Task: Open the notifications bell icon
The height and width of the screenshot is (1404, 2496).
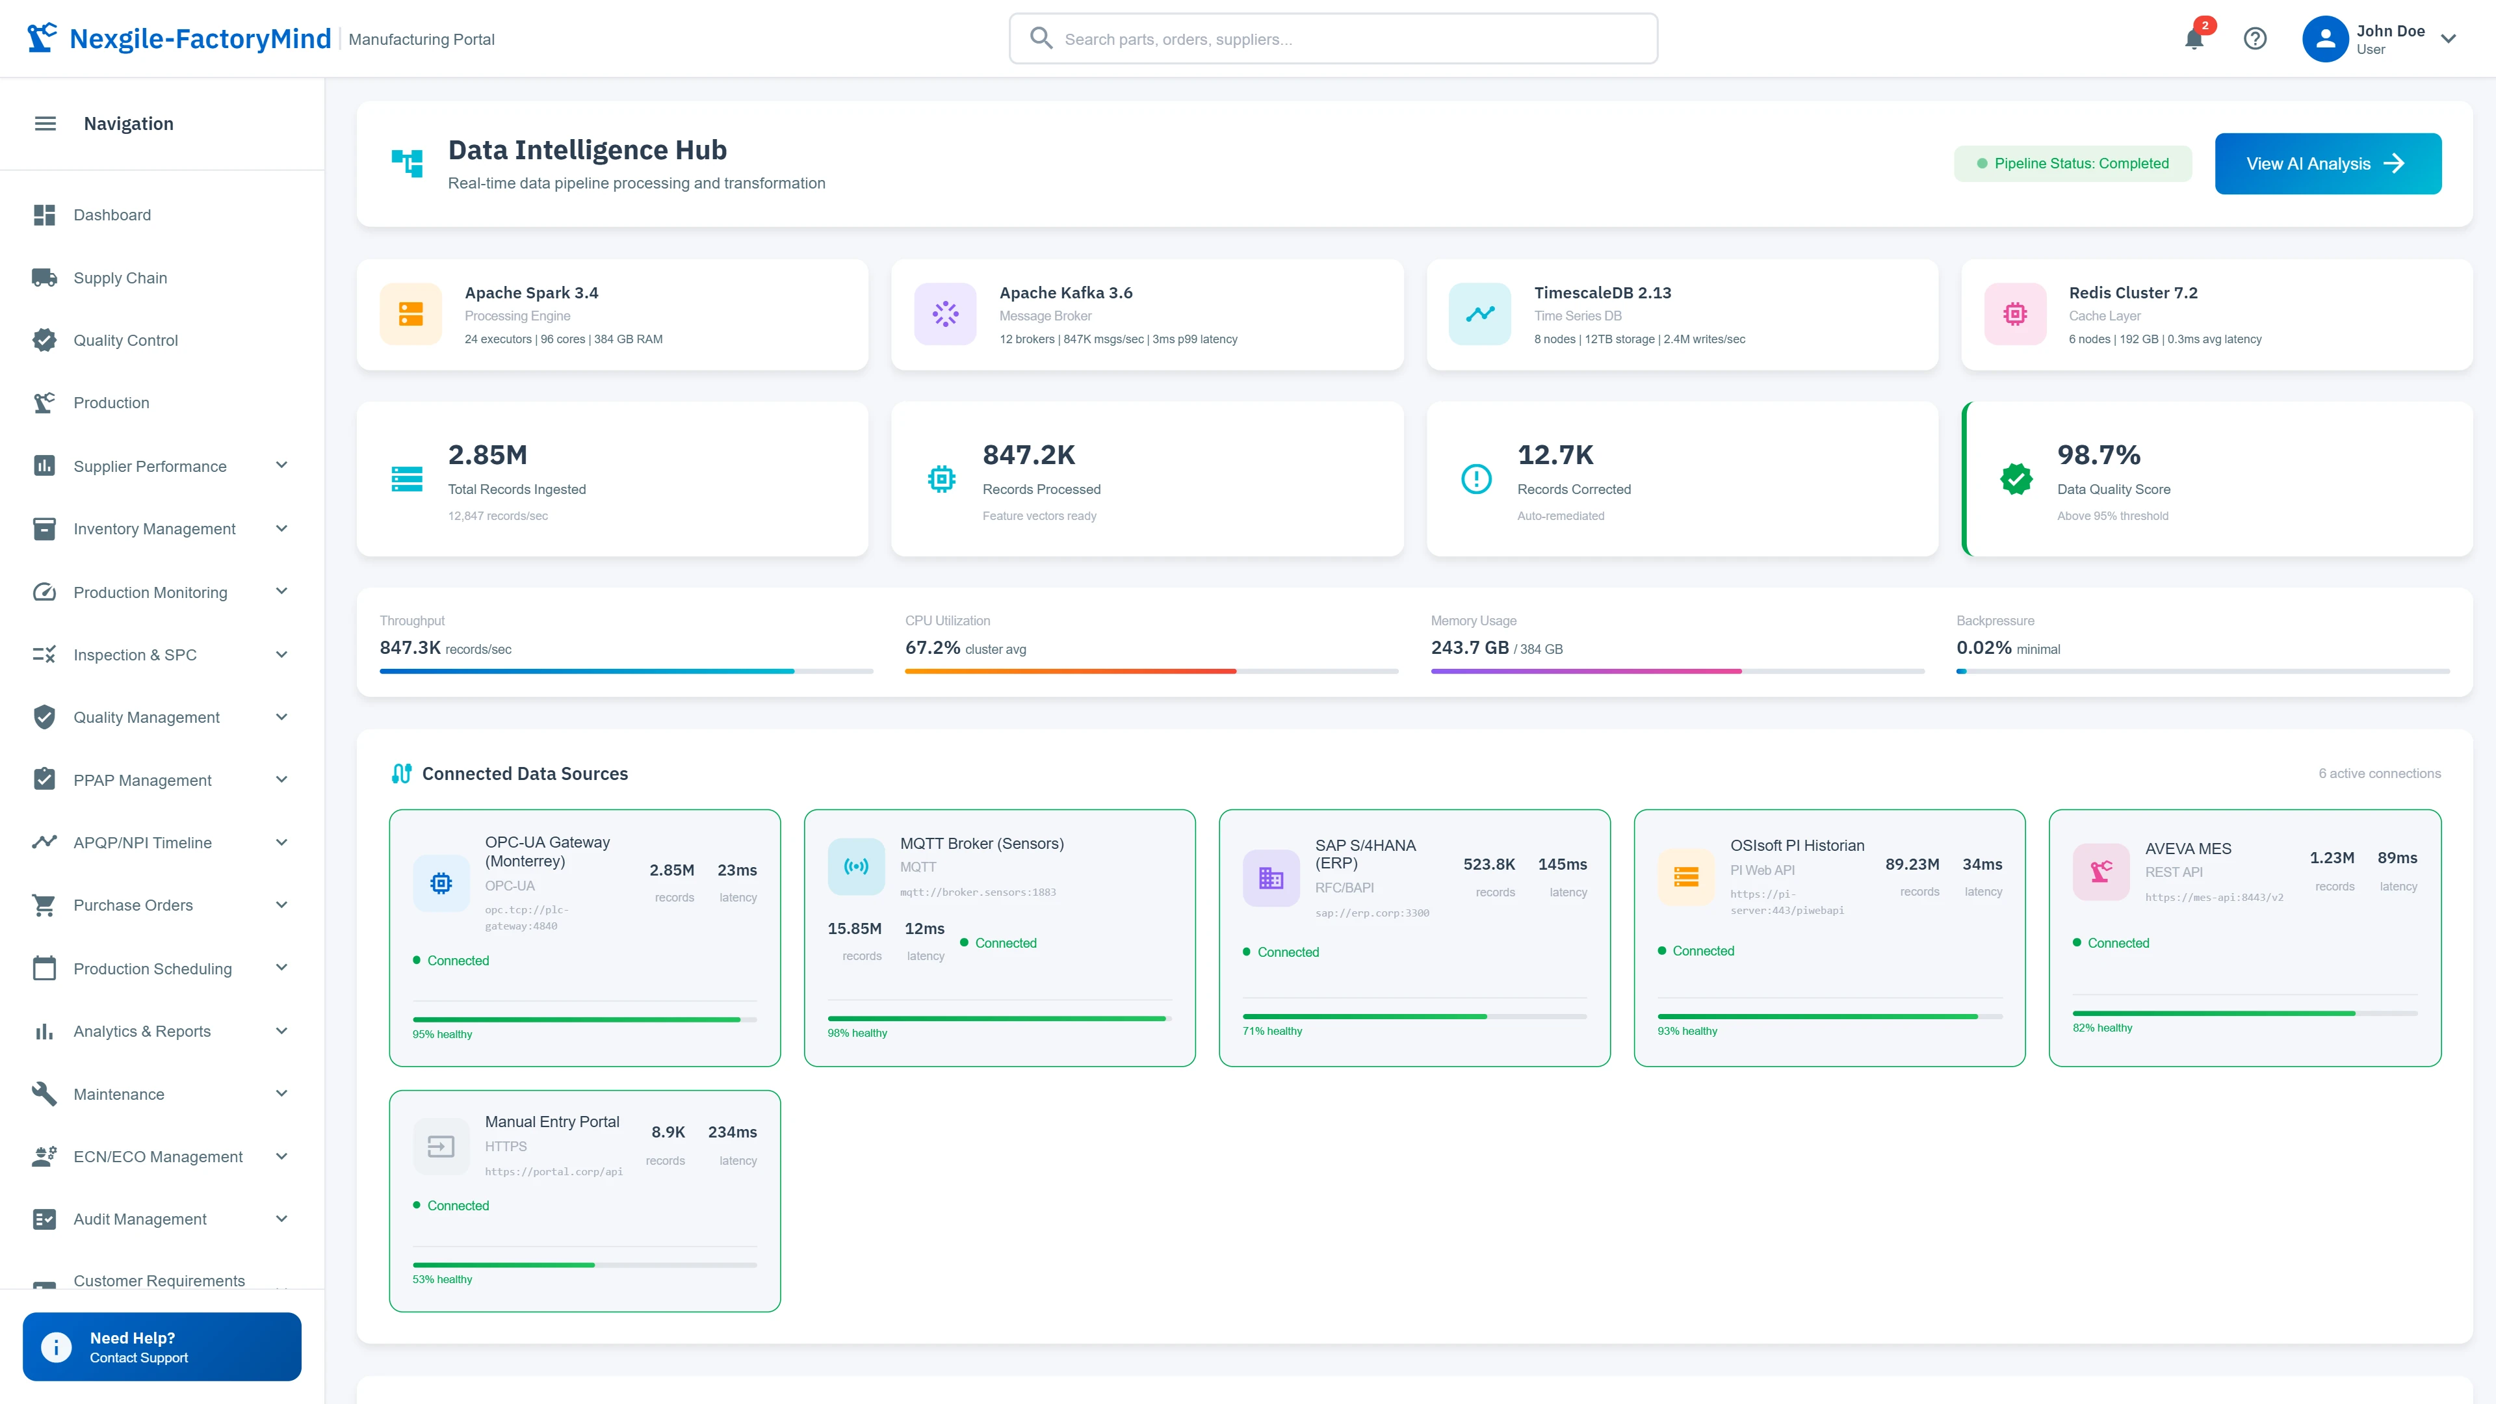Action: (x=2194, y=40)
